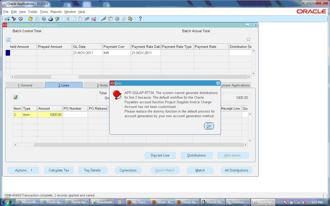Click the Close Form toolbar icon
The width and height of the screenshot is (330, 206).
57,19
